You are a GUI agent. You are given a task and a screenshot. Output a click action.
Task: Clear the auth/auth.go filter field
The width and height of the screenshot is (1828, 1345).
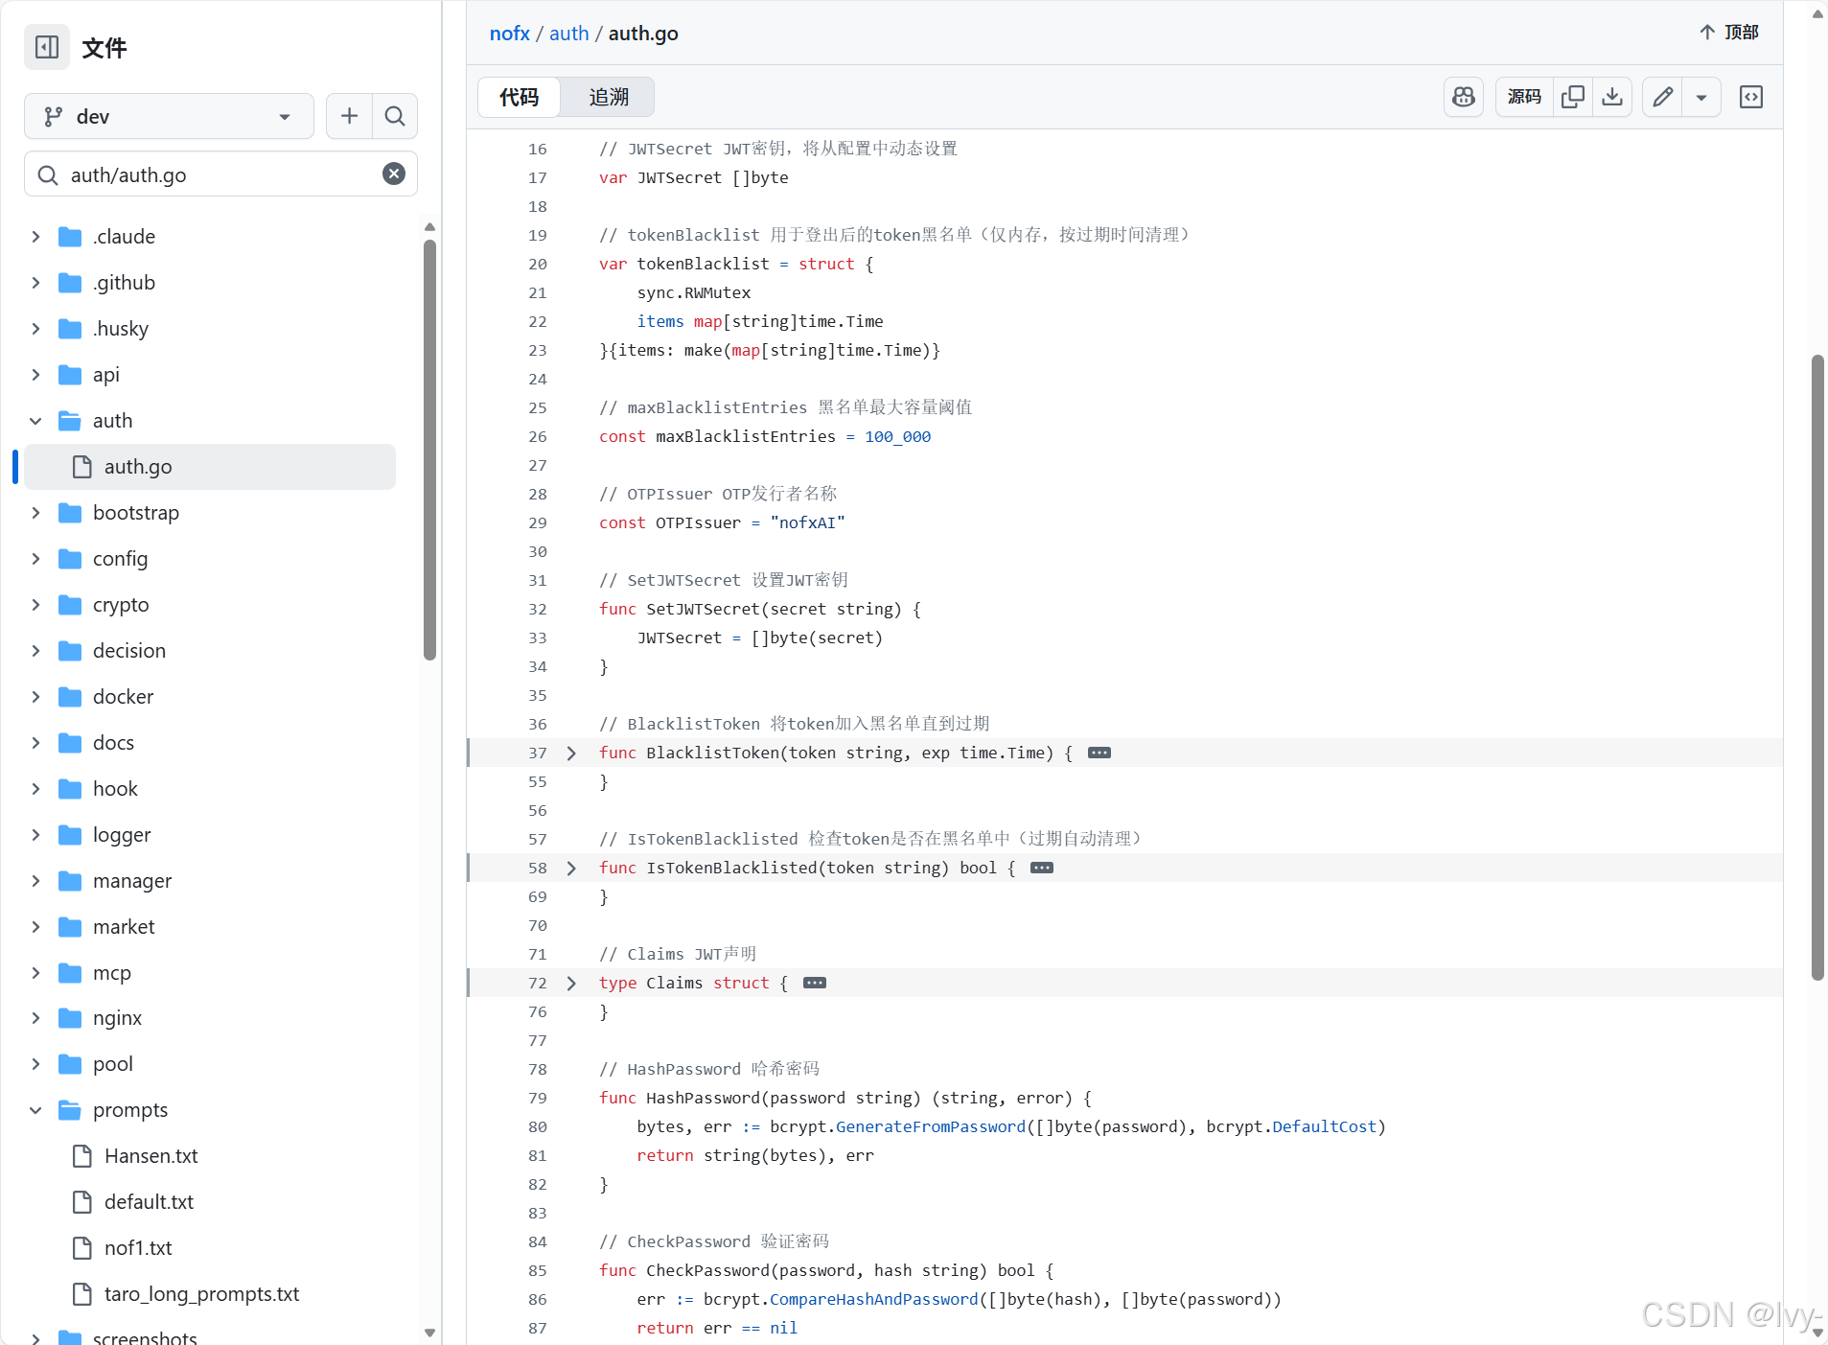tap(393, 174)
